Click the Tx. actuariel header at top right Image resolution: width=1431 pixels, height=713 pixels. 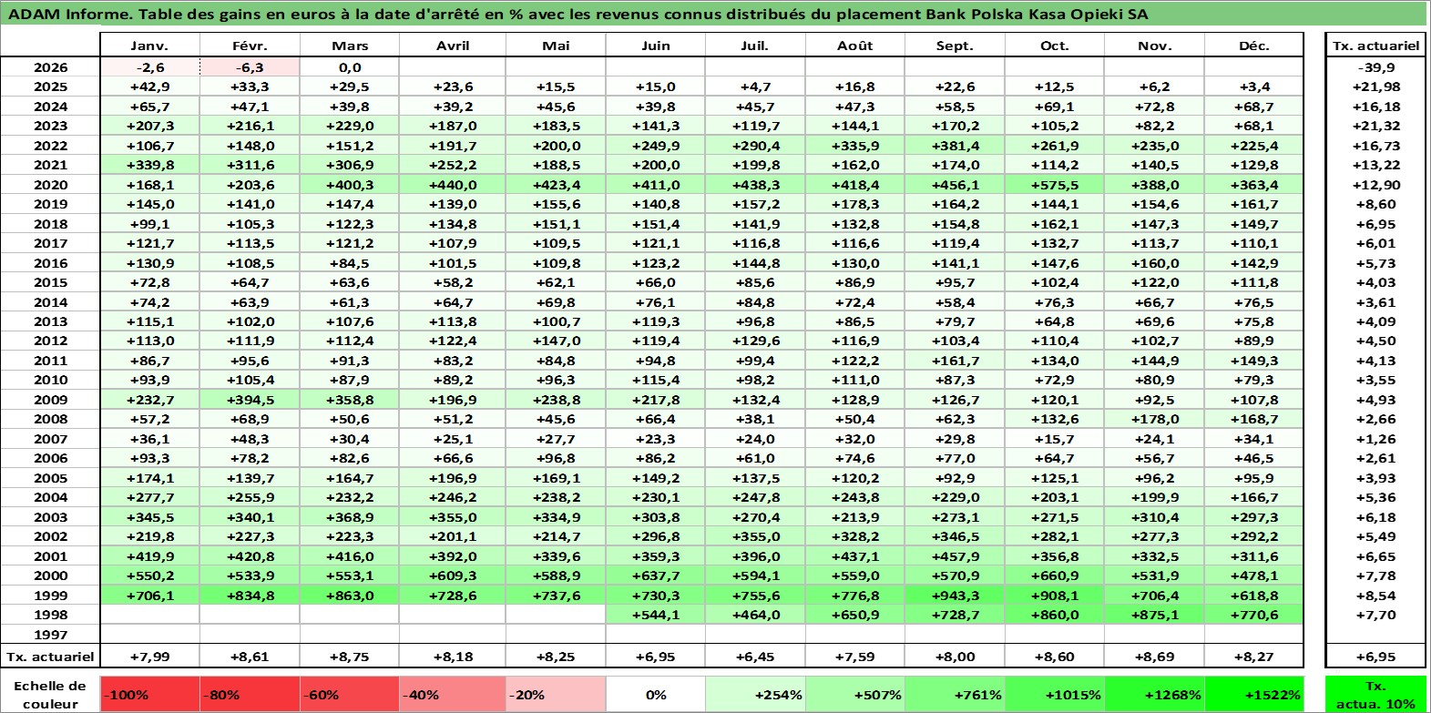pos(1375,46)
